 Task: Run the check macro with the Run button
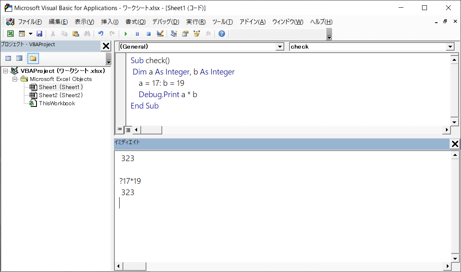click(x=126, y=34)
